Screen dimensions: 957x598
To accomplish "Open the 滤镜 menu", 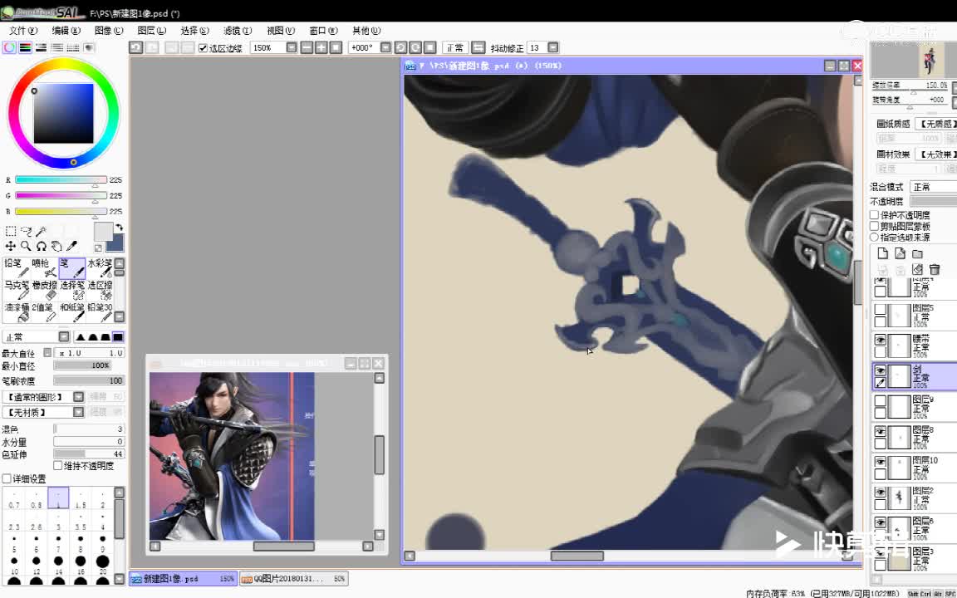I will coord(237,31).
